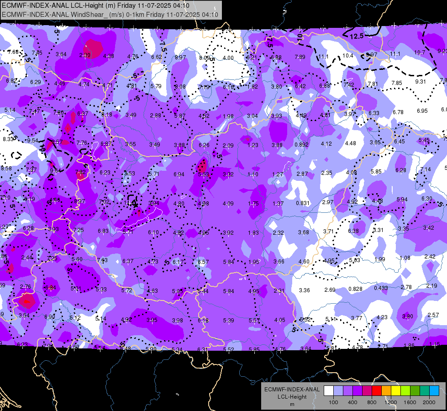Click 'LCL-Height' text in the legend box
Image resolution: width=447 pixels, height=411 pixels.
coord(292,397)
